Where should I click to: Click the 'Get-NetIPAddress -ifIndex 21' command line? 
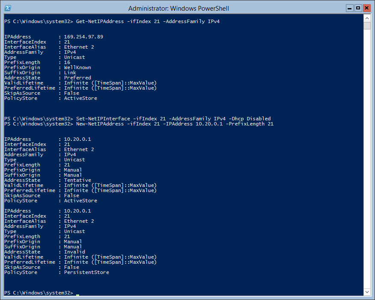click(x=112, y=21)
